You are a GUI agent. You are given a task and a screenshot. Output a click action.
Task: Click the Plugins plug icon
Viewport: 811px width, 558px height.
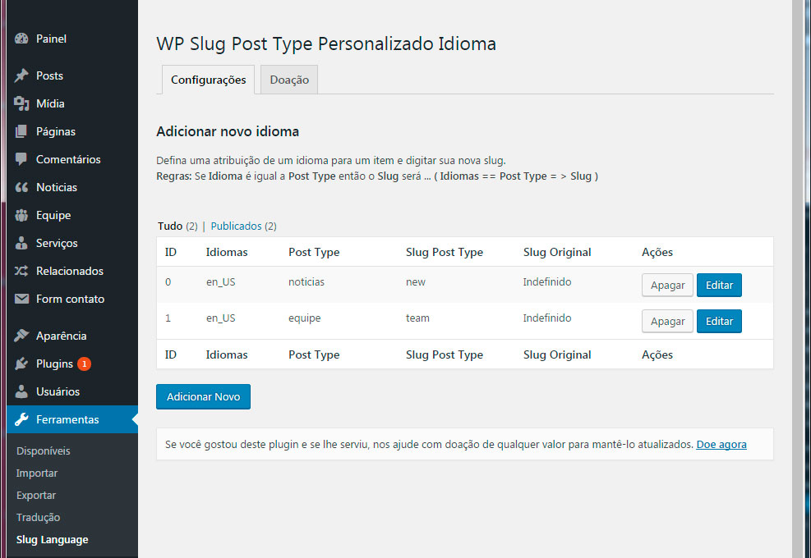click(21, 364)
